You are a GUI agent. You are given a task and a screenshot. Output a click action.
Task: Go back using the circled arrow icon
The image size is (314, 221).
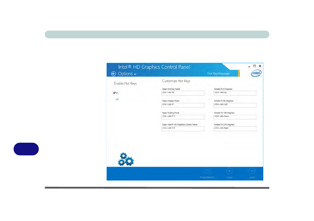coord(113,74)
